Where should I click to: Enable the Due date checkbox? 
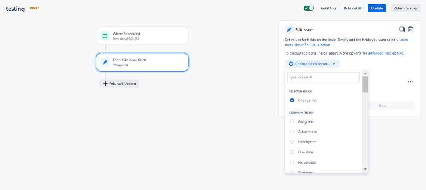(292, 152)
